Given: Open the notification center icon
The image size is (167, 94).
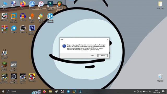Looking at the screenshot, I should 163,91.
